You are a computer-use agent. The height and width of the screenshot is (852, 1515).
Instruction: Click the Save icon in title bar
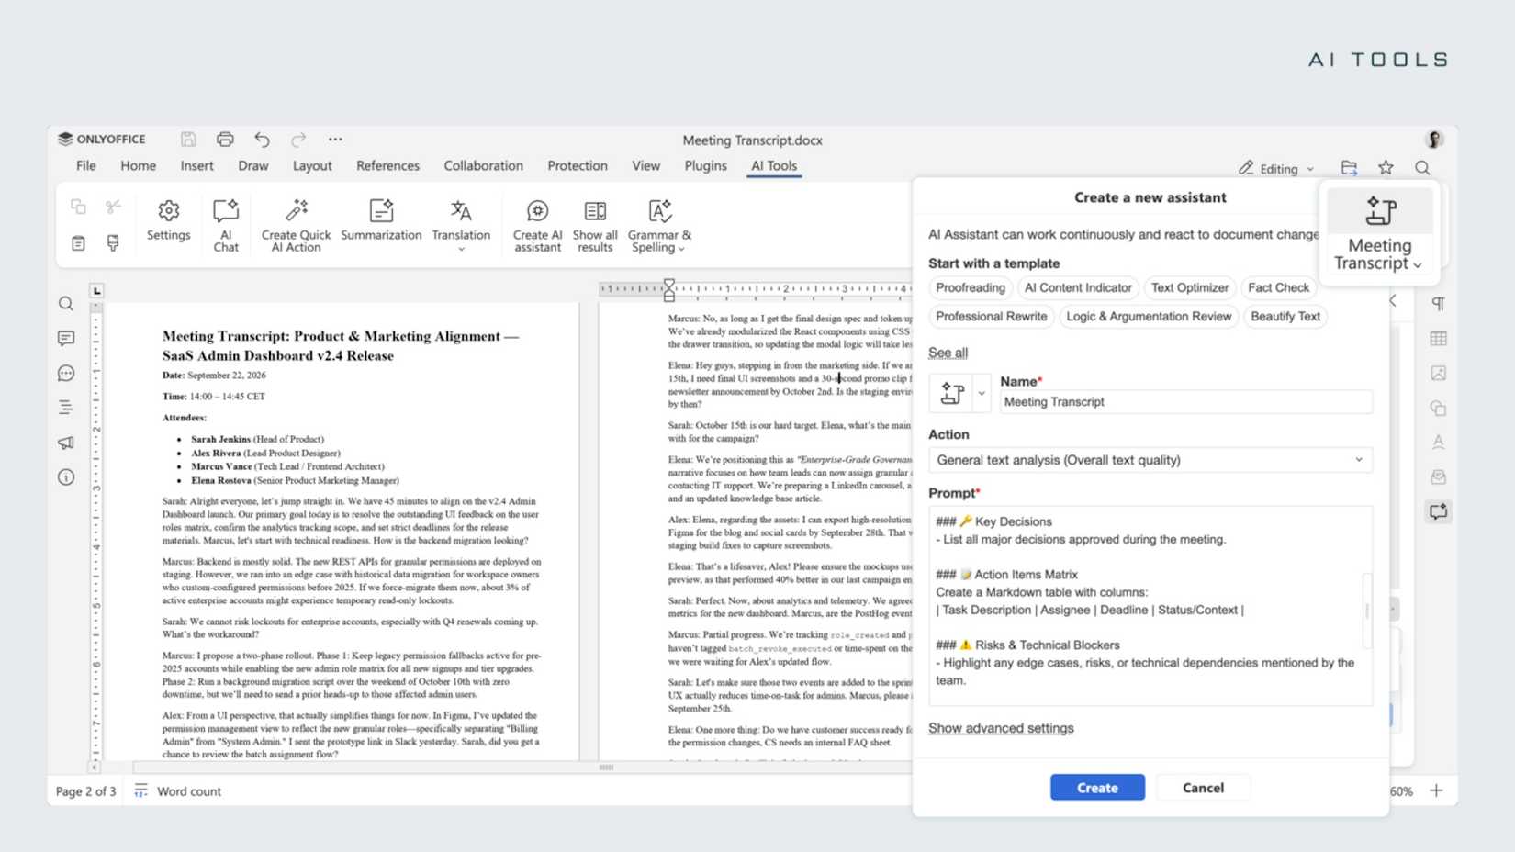point(188,140)
